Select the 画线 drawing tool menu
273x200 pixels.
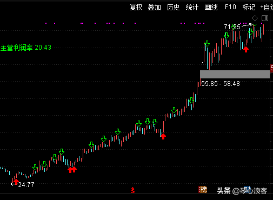point(211,7)
